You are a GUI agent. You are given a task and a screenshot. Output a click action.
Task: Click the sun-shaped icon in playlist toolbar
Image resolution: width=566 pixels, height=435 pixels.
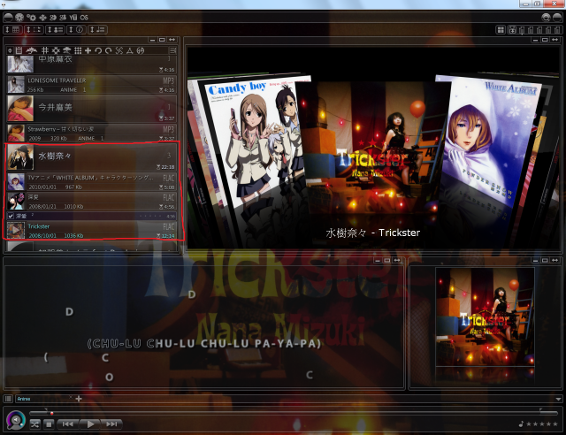point(56,50)
